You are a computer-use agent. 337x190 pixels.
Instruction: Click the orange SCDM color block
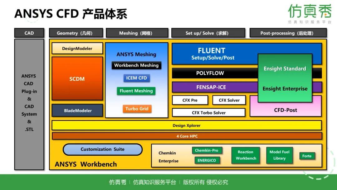point(77,79)
